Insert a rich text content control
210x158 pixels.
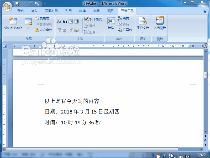coord(59,22)
